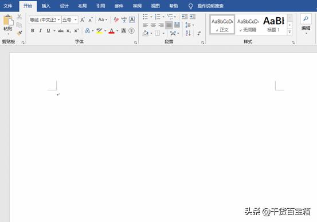This screenshot has width=317, height=222.
Task: Toggle justify alignment (highlighted)
Action: pyautogui.click(x=169, y=25)
